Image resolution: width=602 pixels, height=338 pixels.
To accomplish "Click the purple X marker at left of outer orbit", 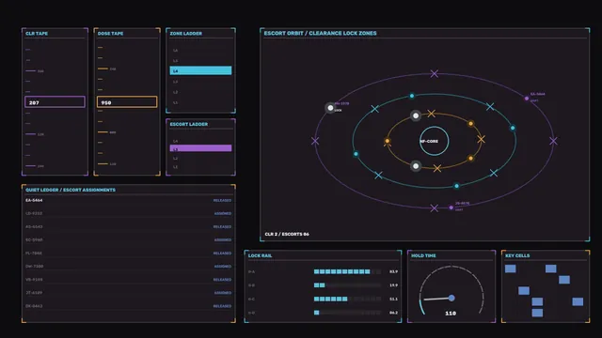I will [315, 141].
